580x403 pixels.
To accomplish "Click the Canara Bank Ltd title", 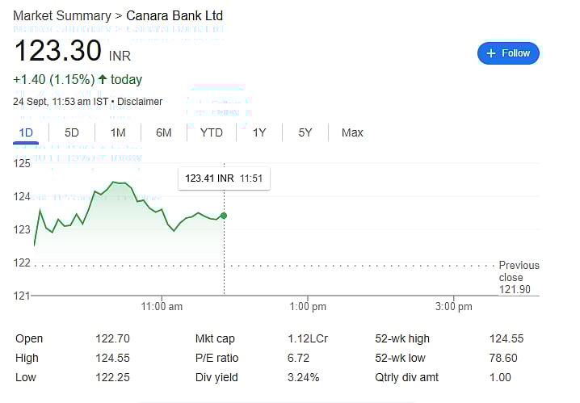I will pos(174,16).
